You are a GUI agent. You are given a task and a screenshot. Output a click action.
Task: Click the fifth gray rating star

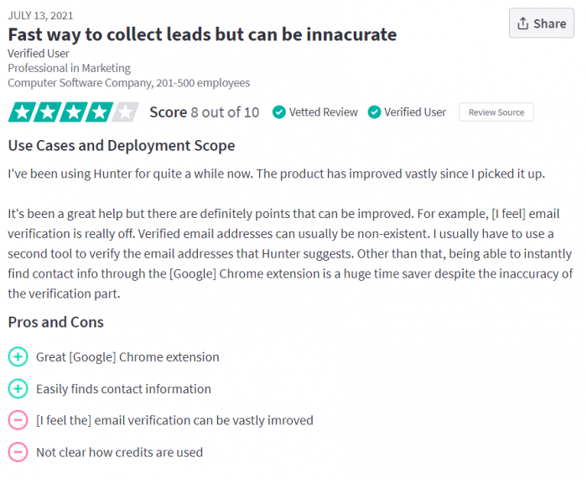tap(125, 112)
